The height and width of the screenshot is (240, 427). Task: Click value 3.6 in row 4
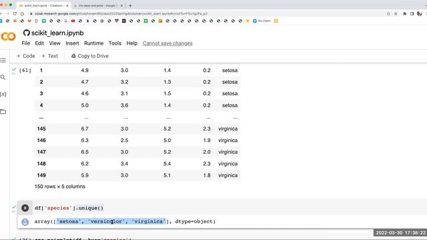pyautogui.click(x=125, y=105)
